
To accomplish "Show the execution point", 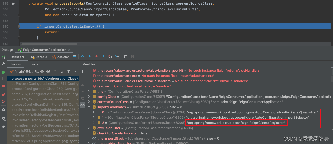I will 74,57.
